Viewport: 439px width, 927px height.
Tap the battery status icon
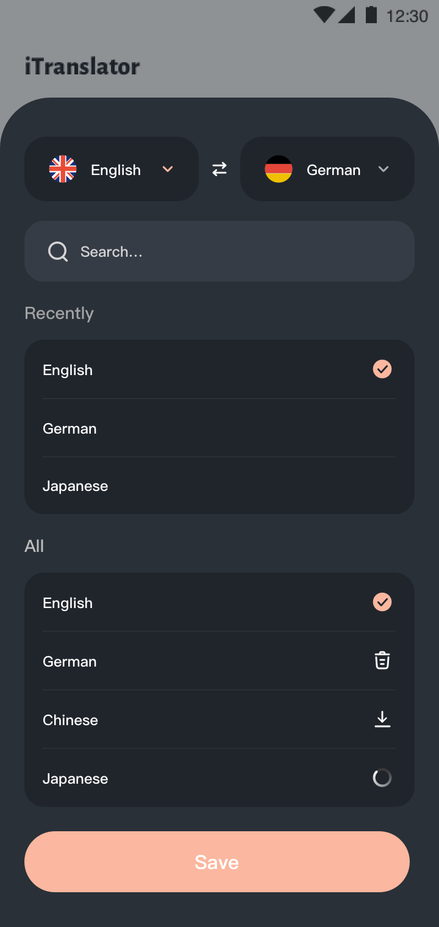[x=371, y=15]
